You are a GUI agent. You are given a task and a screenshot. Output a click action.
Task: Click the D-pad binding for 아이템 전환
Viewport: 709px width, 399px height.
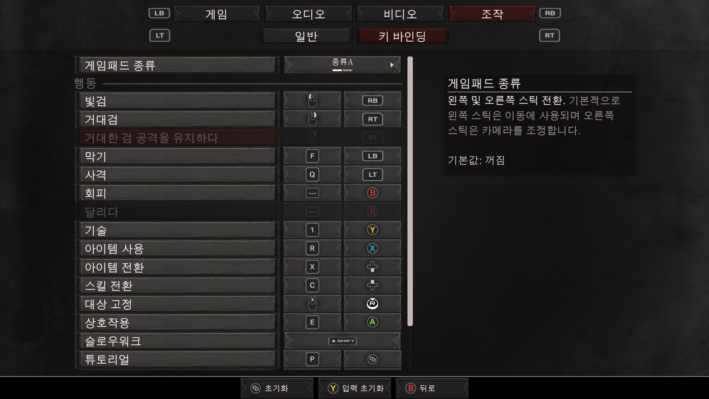pos(373,267)
